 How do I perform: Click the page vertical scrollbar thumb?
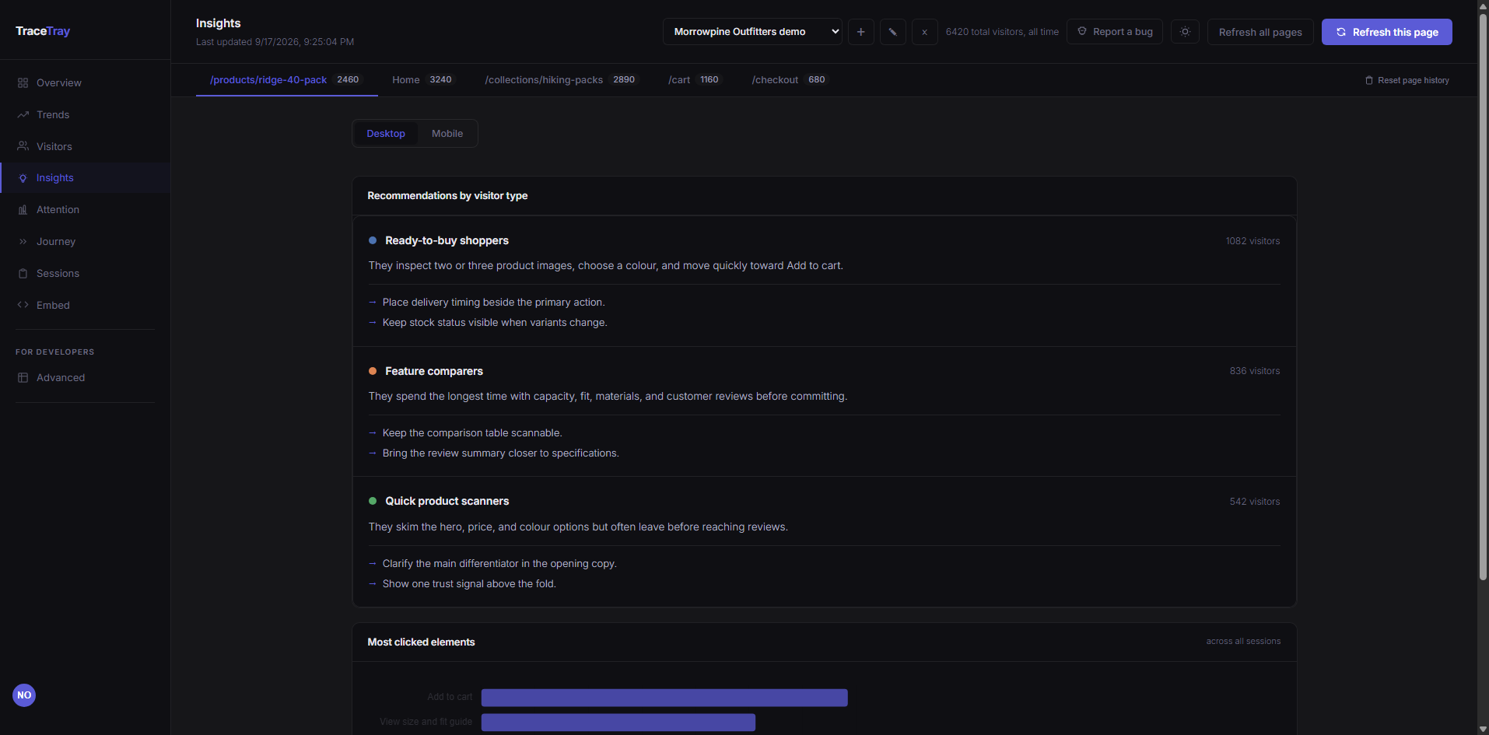coord(1483,296)
